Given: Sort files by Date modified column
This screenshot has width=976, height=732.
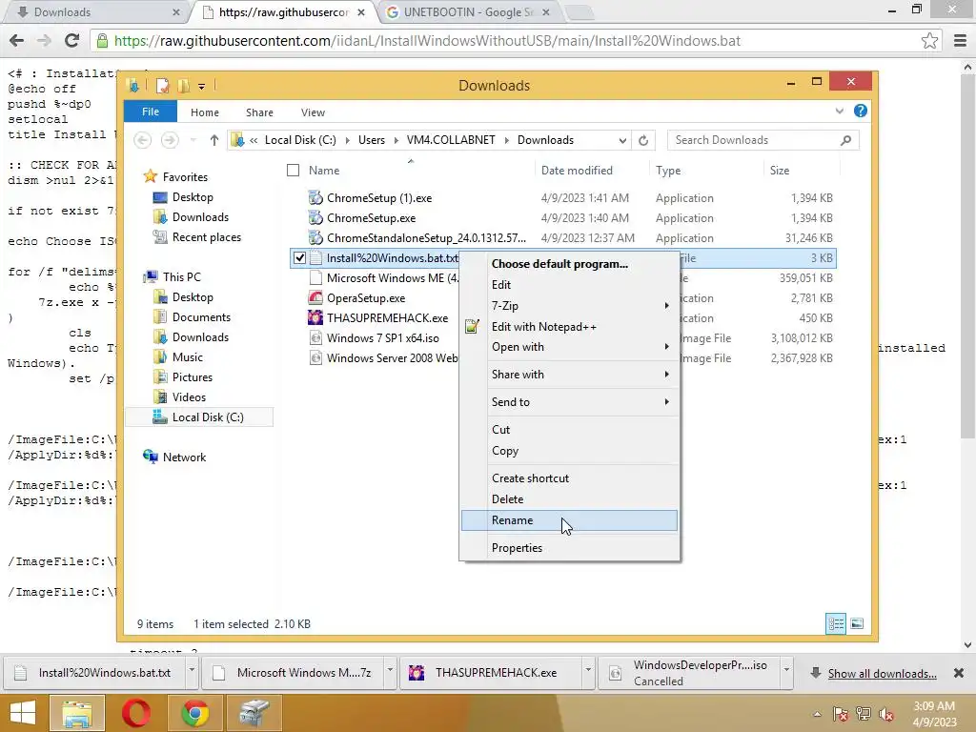Looking at the screenshot, I should (x=577, y=171).
